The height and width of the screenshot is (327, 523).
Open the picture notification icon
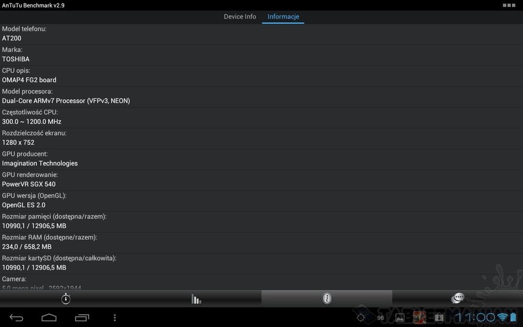click(x=400, y=318)
